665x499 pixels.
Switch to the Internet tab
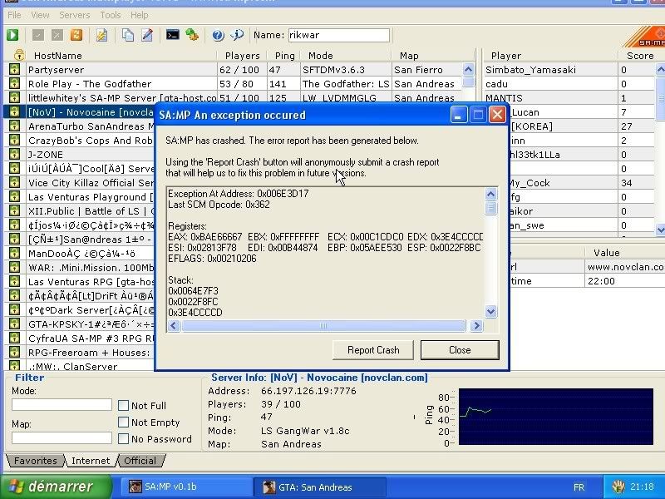pos(91,461)
